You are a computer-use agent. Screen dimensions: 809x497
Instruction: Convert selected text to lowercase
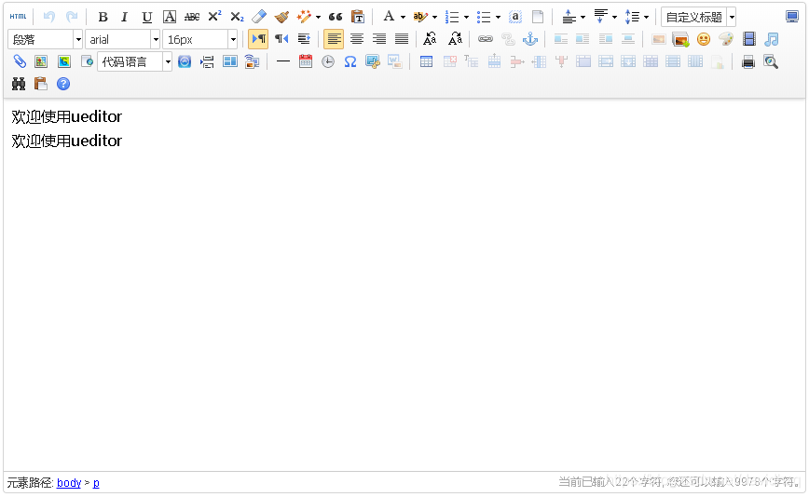tap(455, 39)
